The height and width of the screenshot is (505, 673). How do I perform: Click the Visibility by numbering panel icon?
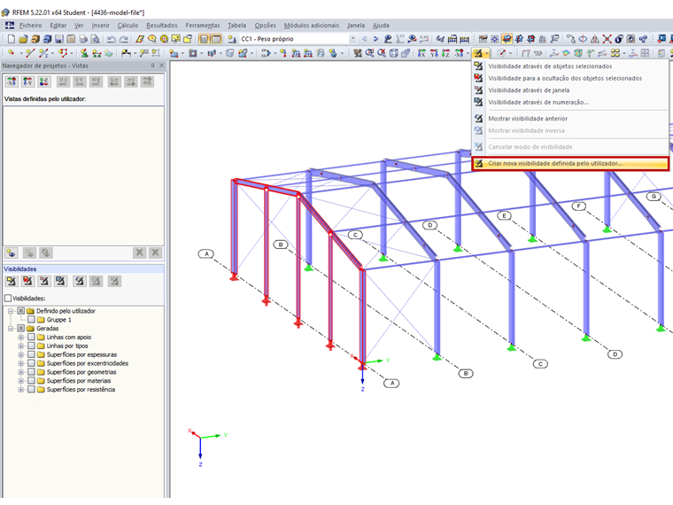[60, 281]
